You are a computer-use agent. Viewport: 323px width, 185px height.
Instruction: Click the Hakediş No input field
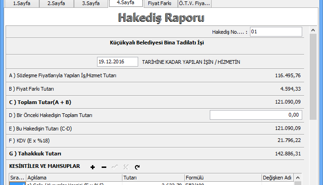(x=276, y=31)
